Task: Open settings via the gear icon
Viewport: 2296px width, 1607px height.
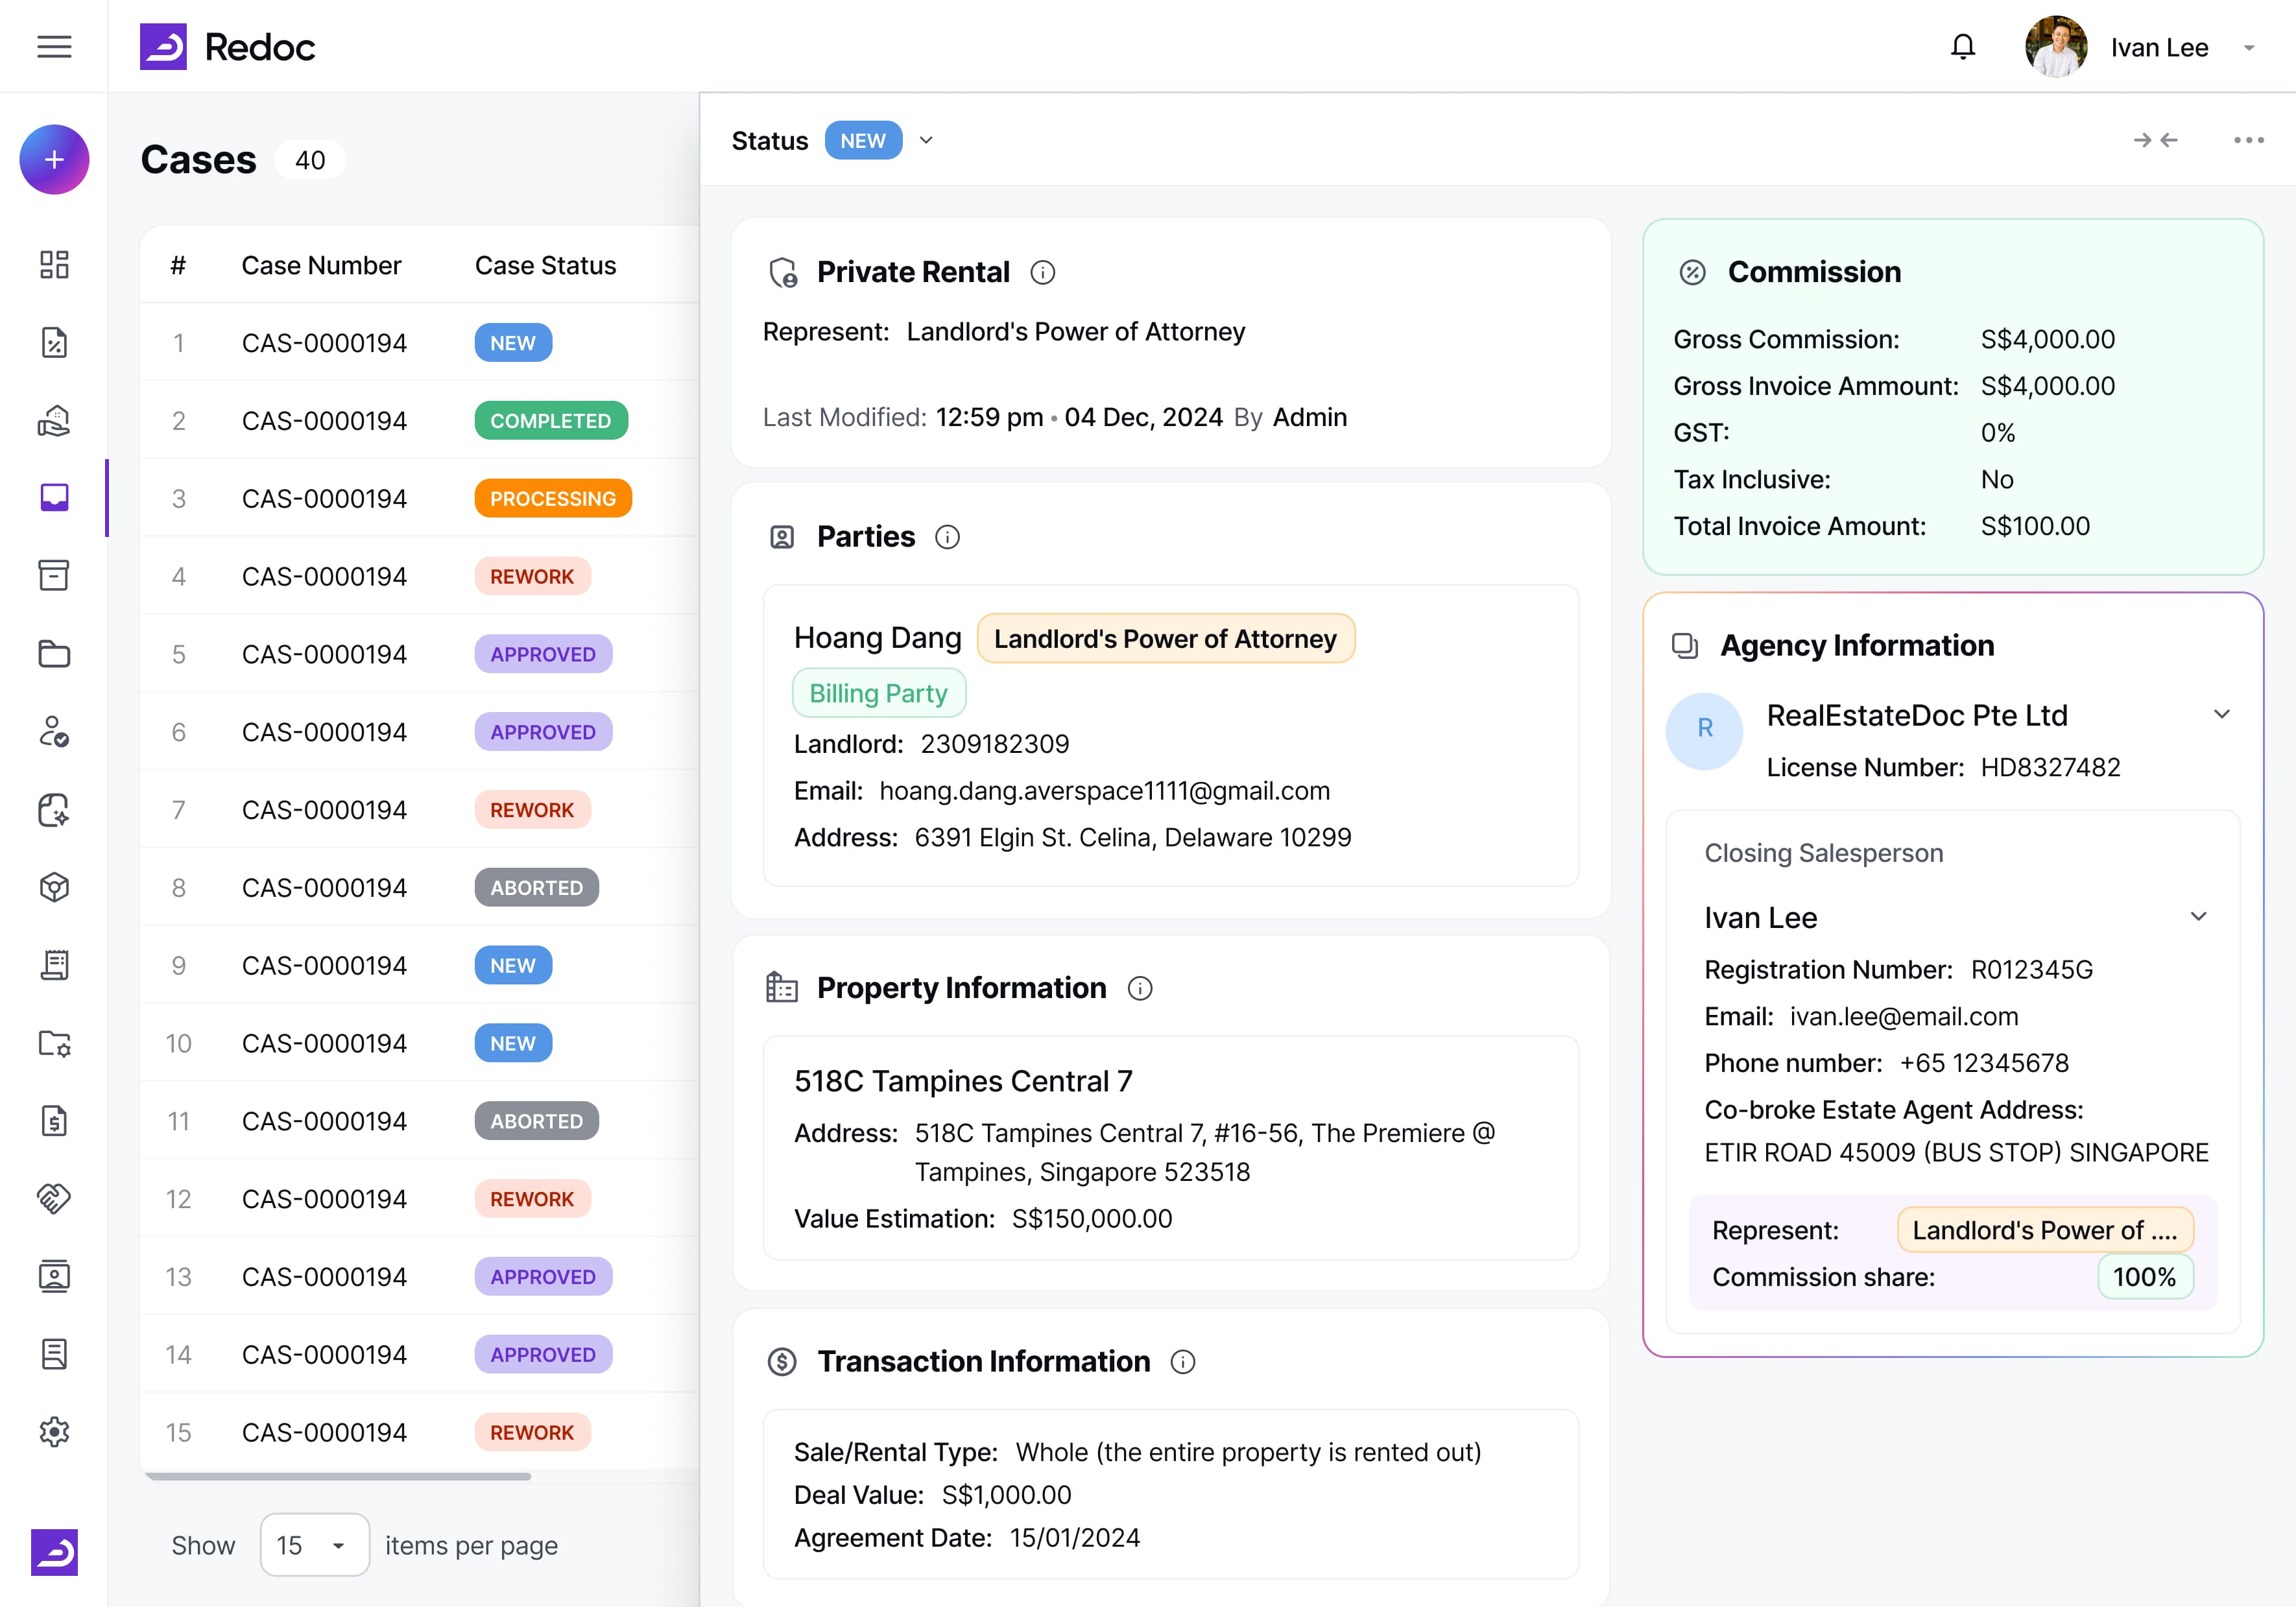Action: [55, 1432]
